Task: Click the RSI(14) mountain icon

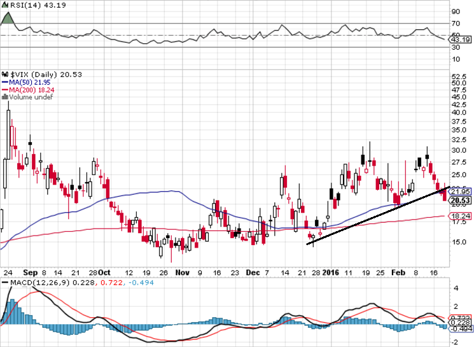Action: 5,5
